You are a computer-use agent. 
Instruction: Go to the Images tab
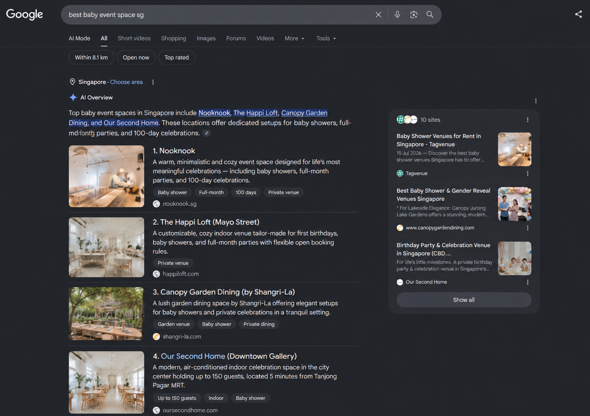tap(206, 38)
